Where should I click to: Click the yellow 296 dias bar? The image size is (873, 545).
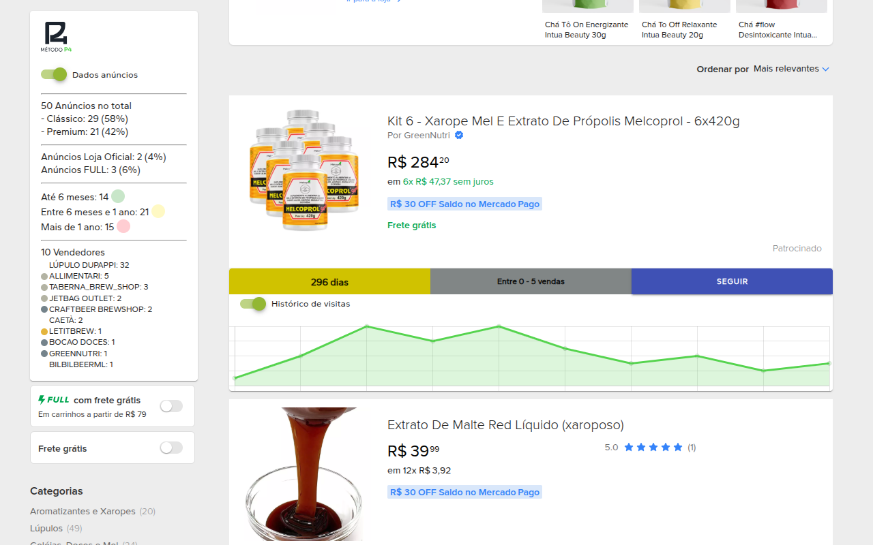click(x=329, y=281)
